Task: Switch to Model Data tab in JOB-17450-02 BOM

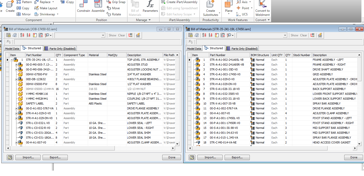Action: (x=12, y=48)
